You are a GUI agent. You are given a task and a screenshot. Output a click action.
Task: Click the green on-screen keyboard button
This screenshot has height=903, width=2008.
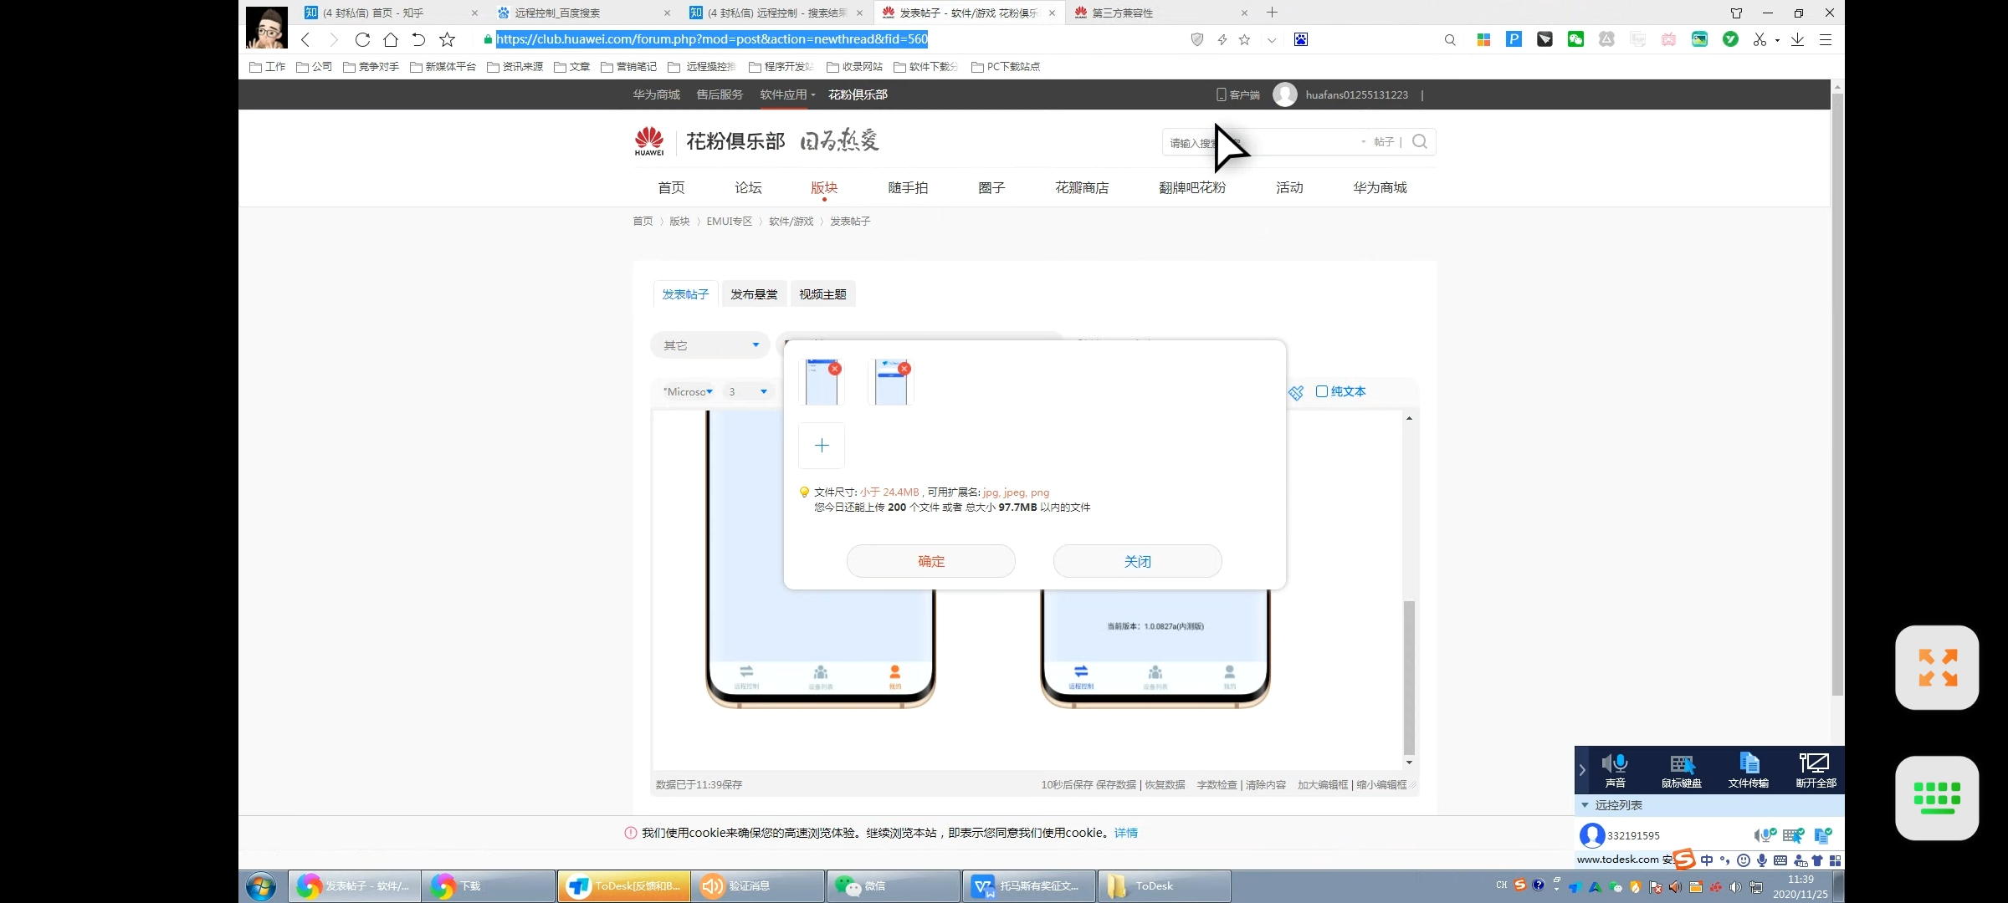point(1937,798)
